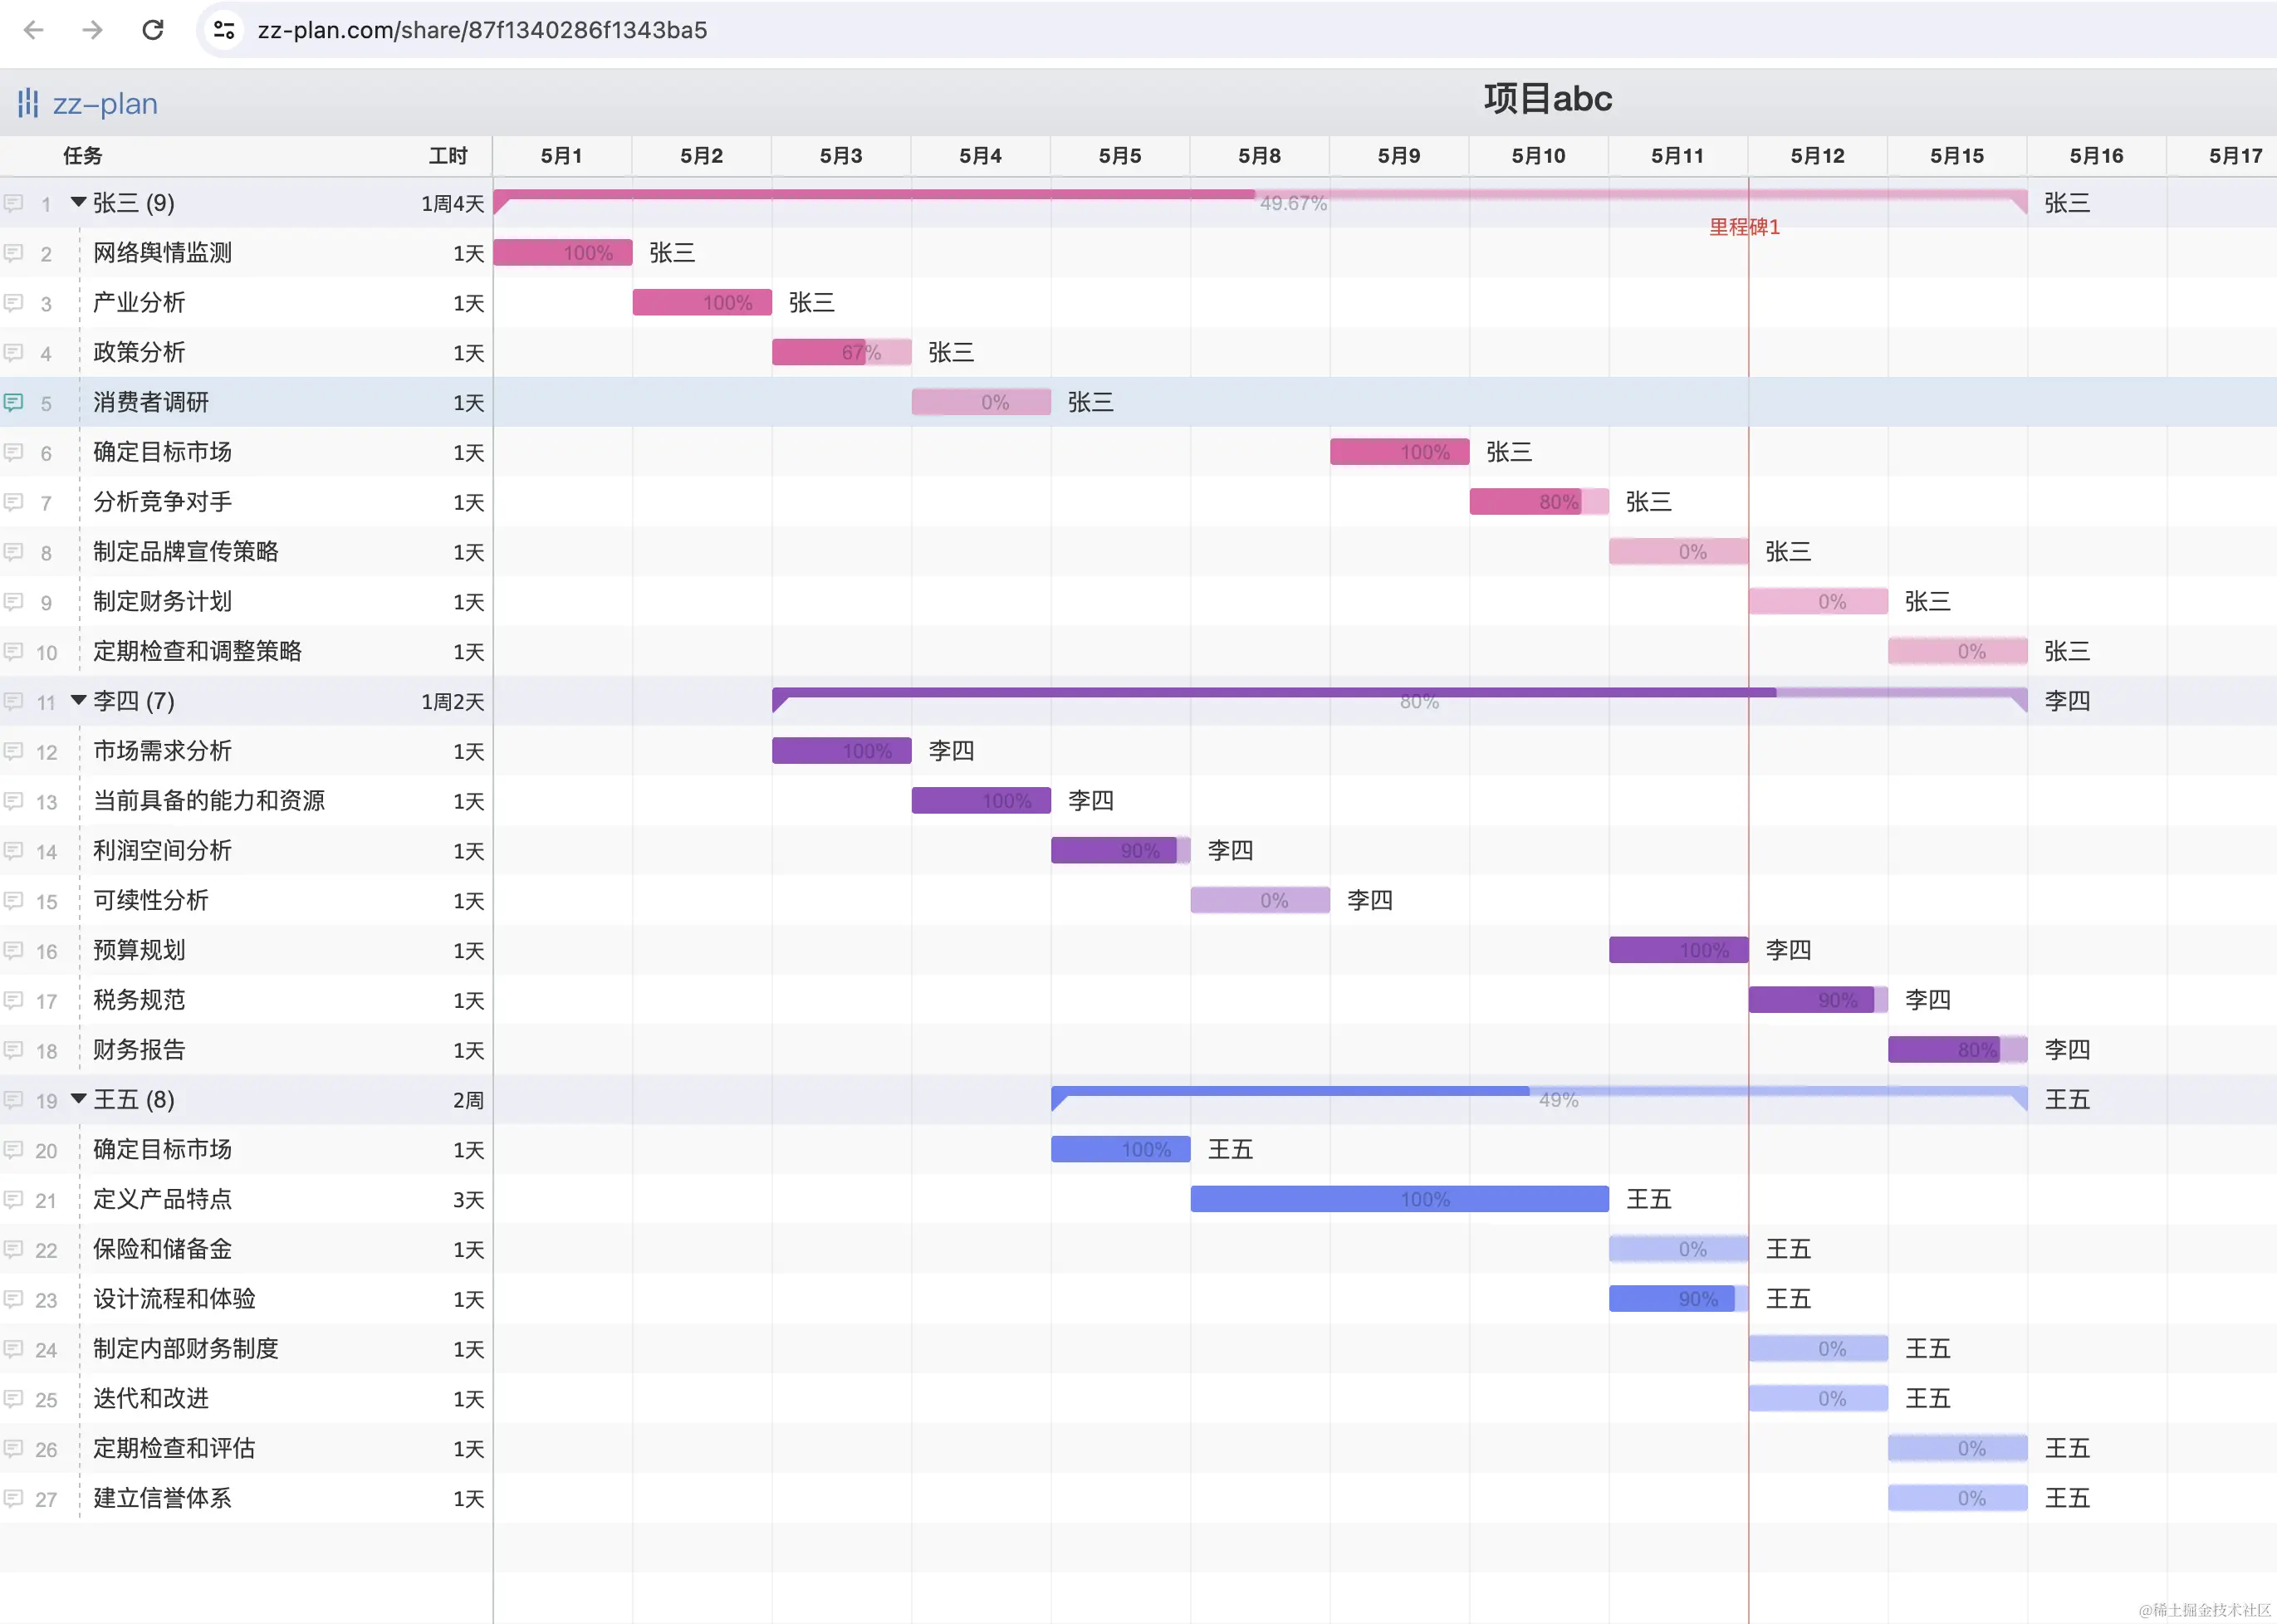Click comment icon on row 27 建立信誉体系
This screenshot has height=1624, width=2277.
tap(13, 1498)
